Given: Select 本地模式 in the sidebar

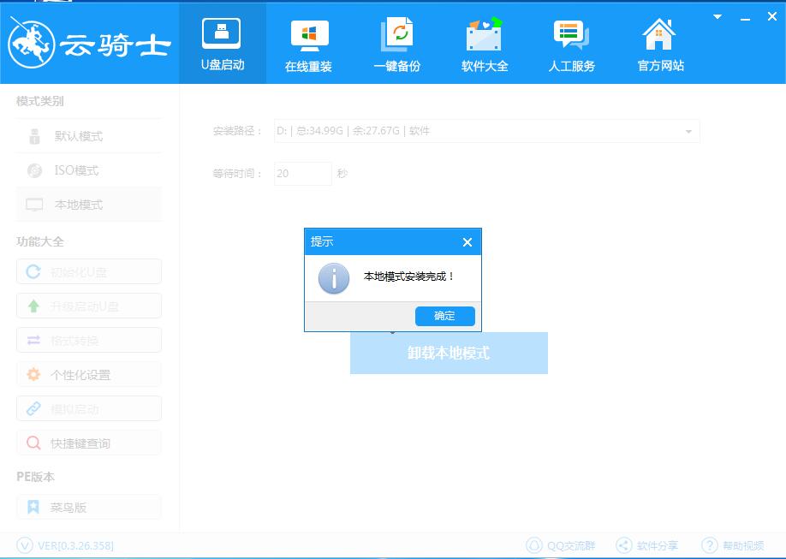Looking at the screenshot, I should [x=89, y=205].
